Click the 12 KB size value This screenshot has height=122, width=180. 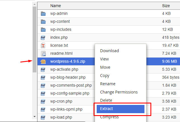[167, 29]
